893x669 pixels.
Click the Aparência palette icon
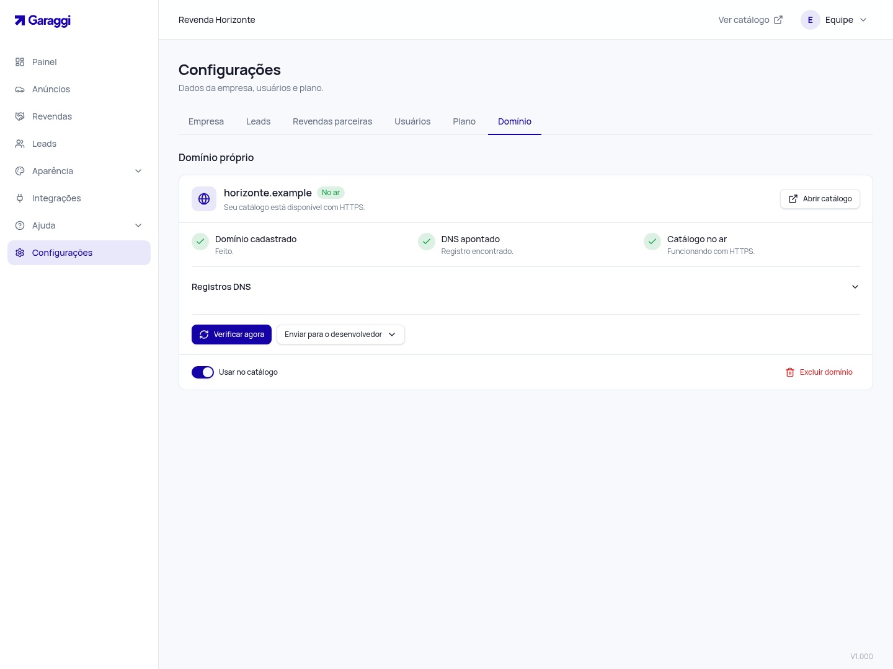click(20, 171)
